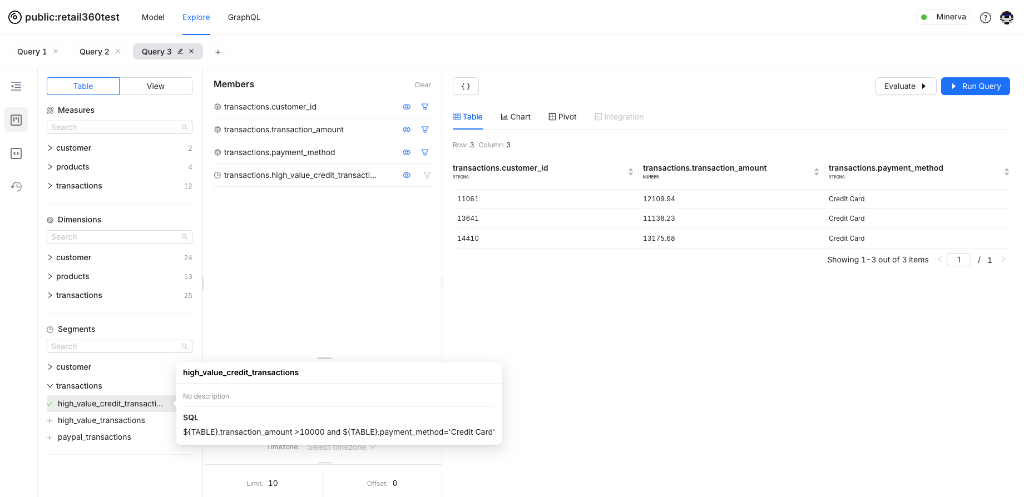
Task: Add the high_value_transactions segment with plus icon
Action: 50,421
